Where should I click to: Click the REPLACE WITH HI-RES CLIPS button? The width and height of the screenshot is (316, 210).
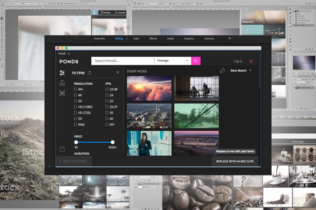235,161
